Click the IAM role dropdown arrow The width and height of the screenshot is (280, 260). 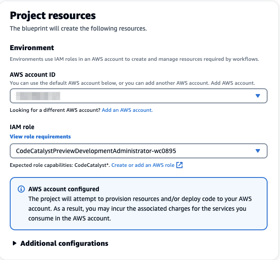coord(258,151)
